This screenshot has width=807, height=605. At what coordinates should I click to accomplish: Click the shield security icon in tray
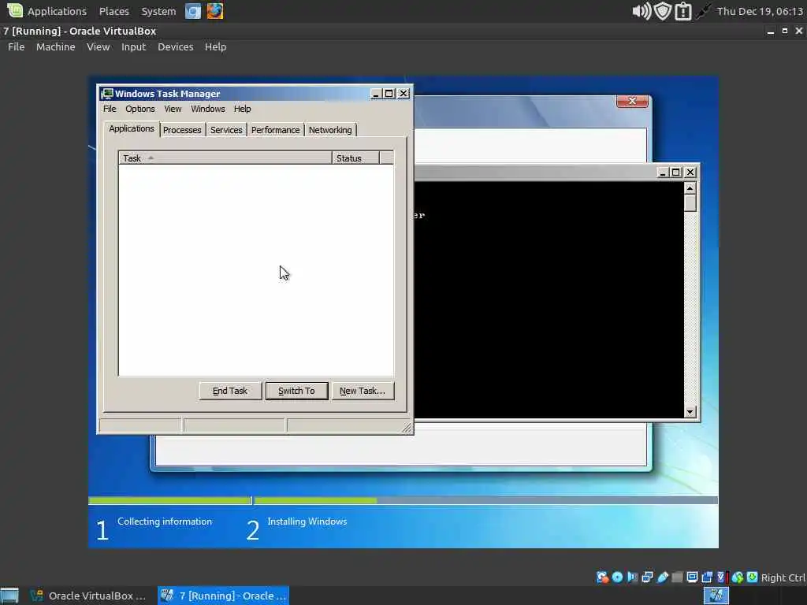point(663,11)
